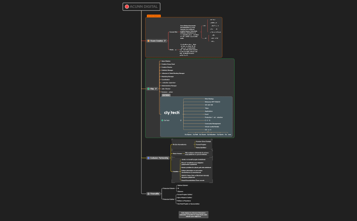The image size is (357, 221).
Task: Click the green marker on Ekip node
Action: 149,89
